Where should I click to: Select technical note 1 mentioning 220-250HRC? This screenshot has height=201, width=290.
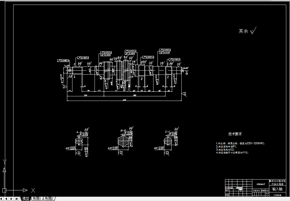point(240,143)
